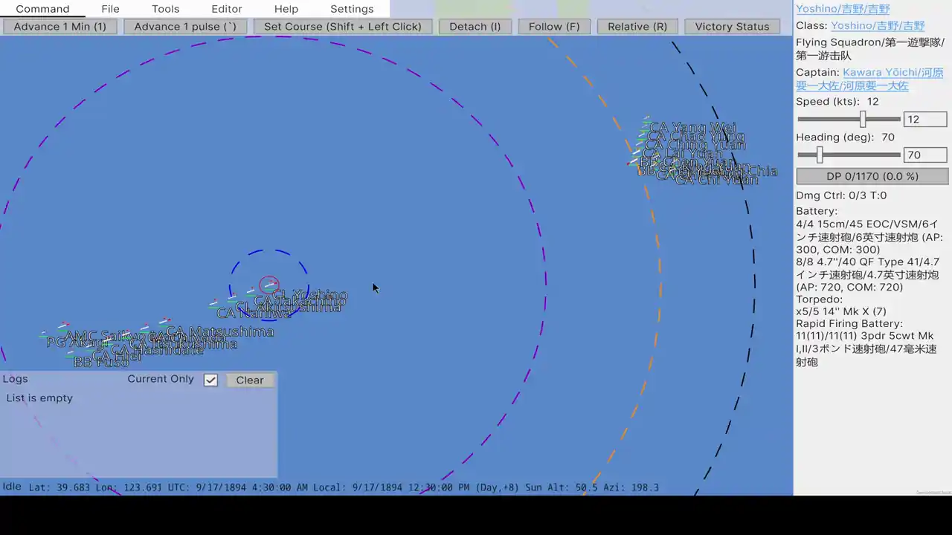Viewport: 952px width, 535px height.
Task: Select the CL Yoshino ship icon
Action: tap(269, 285)
